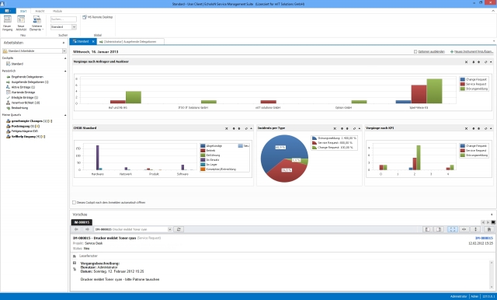Close the CMDB Standard chart panel

[x=227, y=129]
